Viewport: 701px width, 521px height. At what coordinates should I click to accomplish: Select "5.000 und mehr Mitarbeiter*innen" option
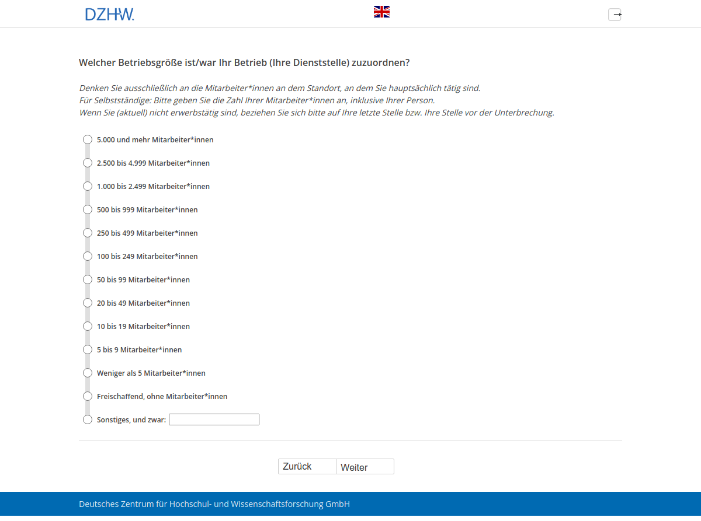[x=88, y=139]
